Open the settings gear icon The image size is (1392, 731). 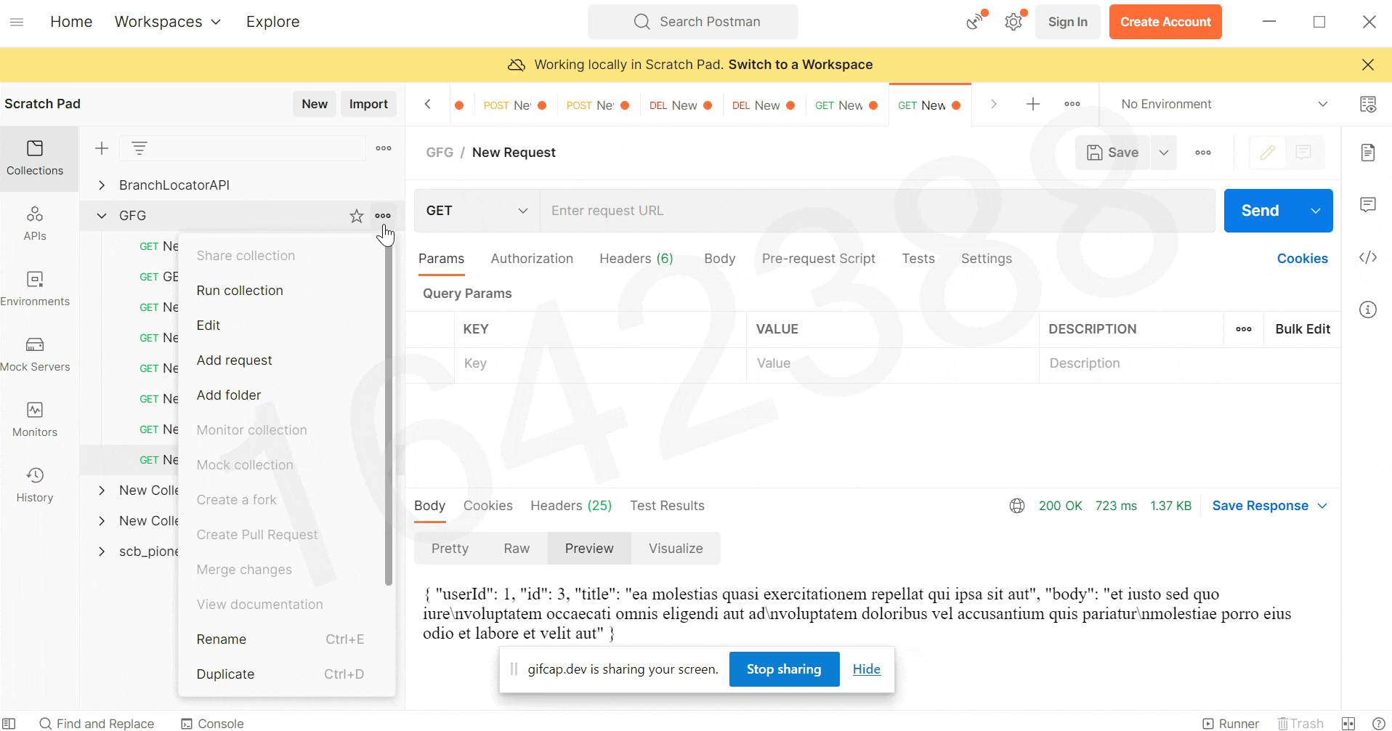click(1013, 22)
